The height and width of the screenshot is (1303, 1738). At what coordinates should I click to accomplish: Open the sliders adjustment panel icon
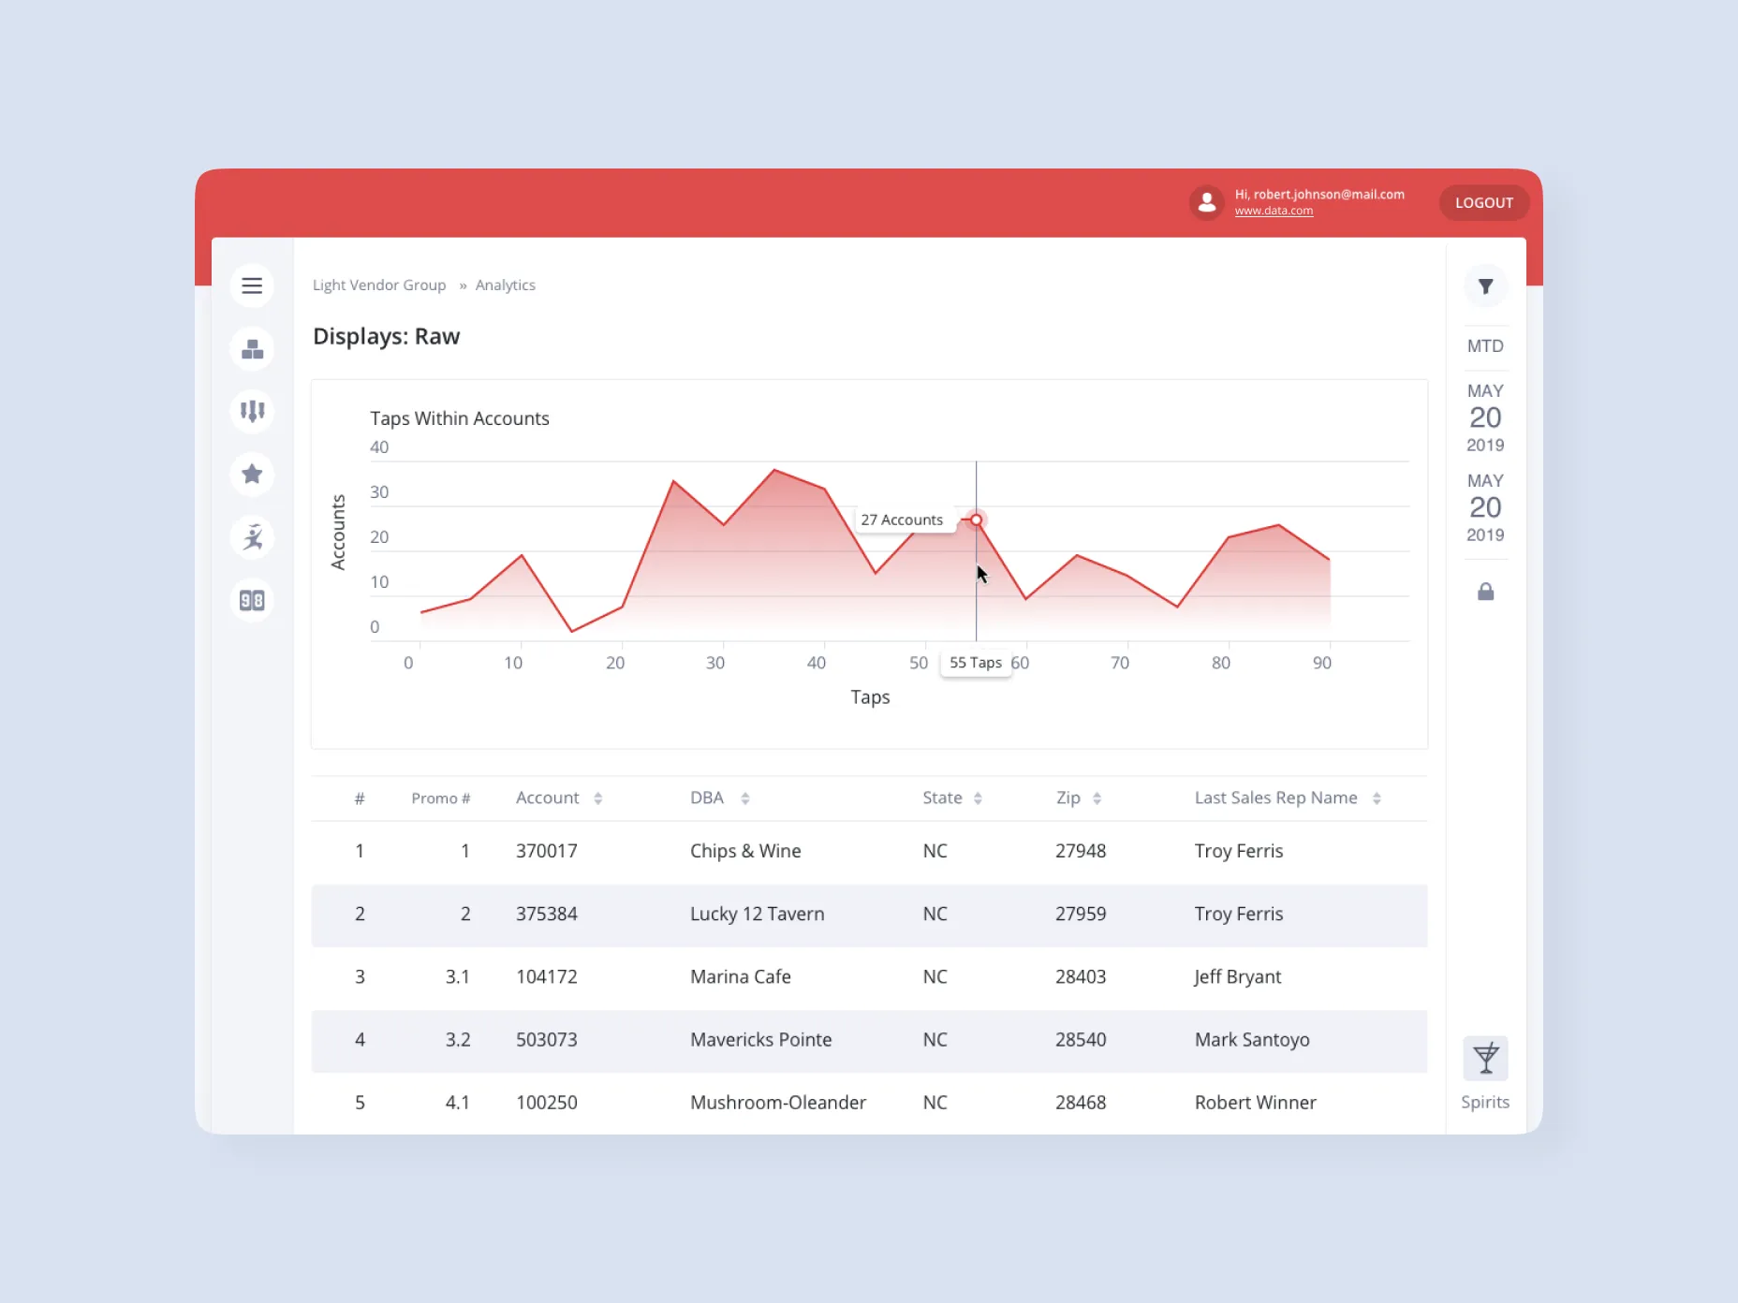(x=252, y=412)
